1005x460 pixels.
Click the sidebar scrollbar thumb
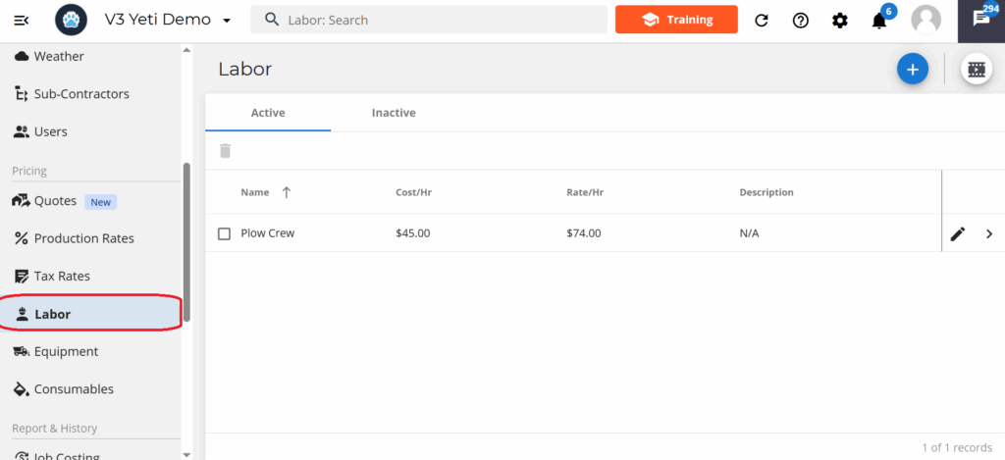[186, 242]
